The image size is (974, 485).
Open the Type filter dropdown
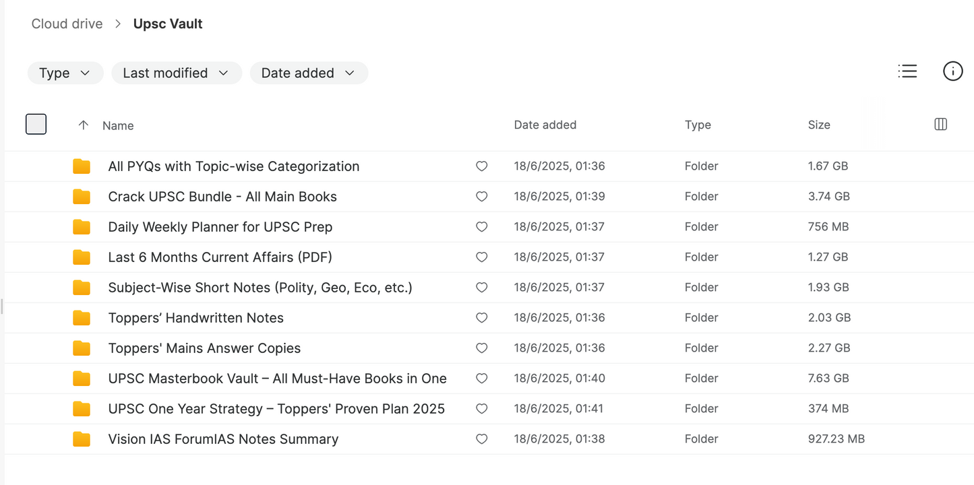point(65,73)
